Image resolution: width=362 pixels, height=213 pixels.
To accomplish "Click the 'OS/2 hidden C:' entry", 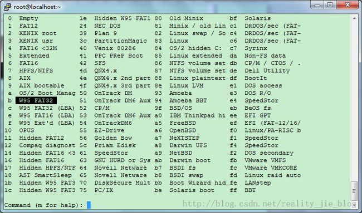I will tap(195, 48).
